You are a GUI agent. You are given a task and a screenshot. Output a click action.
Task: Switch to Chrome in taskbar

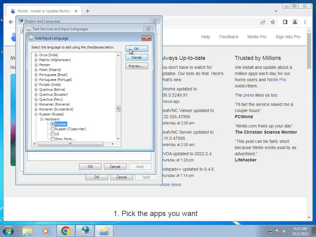coord(65,231)
